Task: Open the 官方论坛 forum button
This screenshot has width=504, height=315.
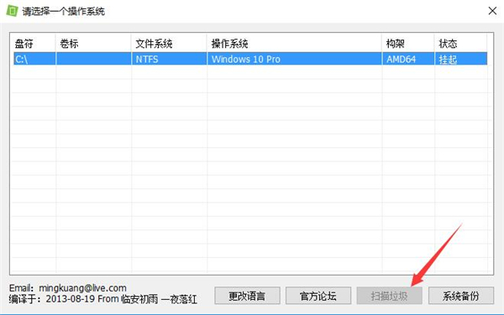Action: pyautogui.click(x=318, y=296)
